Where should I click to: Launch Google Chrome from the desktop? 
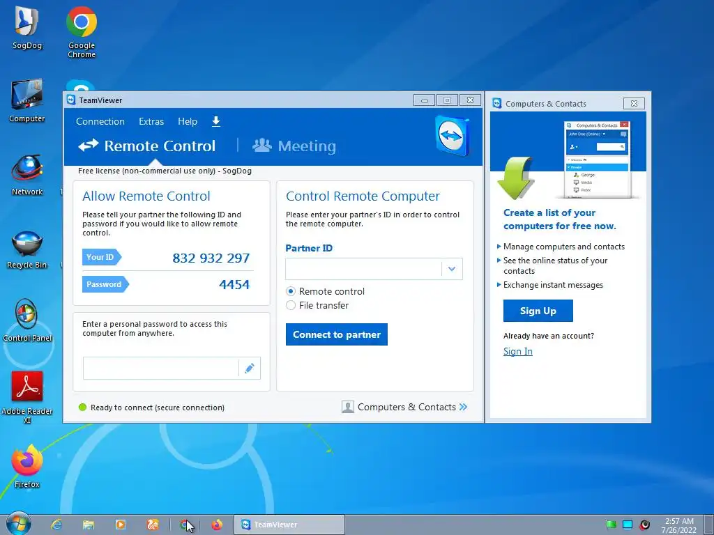click(81, 32)
